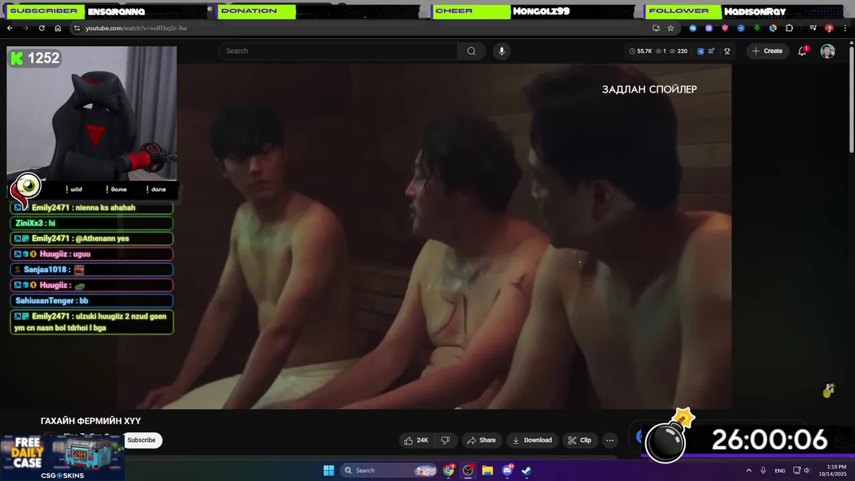Switch the ENG input language
The height and width of the screenshot is (481, 855).
[780, 471]
